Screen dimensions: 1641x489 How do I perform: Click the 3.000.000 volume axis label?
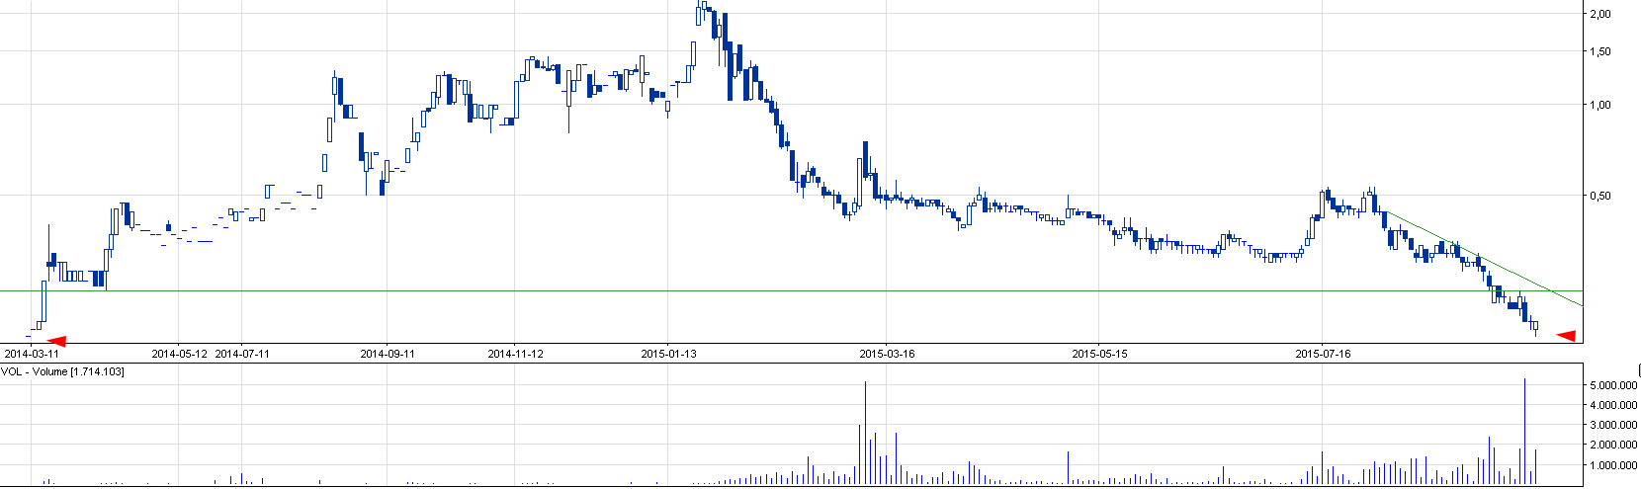[1613, 425]
